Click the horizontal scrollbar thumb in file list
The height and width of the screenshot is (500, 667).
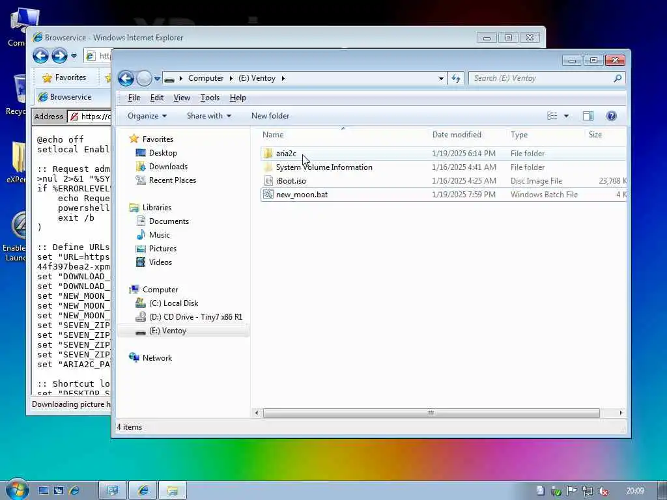click(431, 413)
